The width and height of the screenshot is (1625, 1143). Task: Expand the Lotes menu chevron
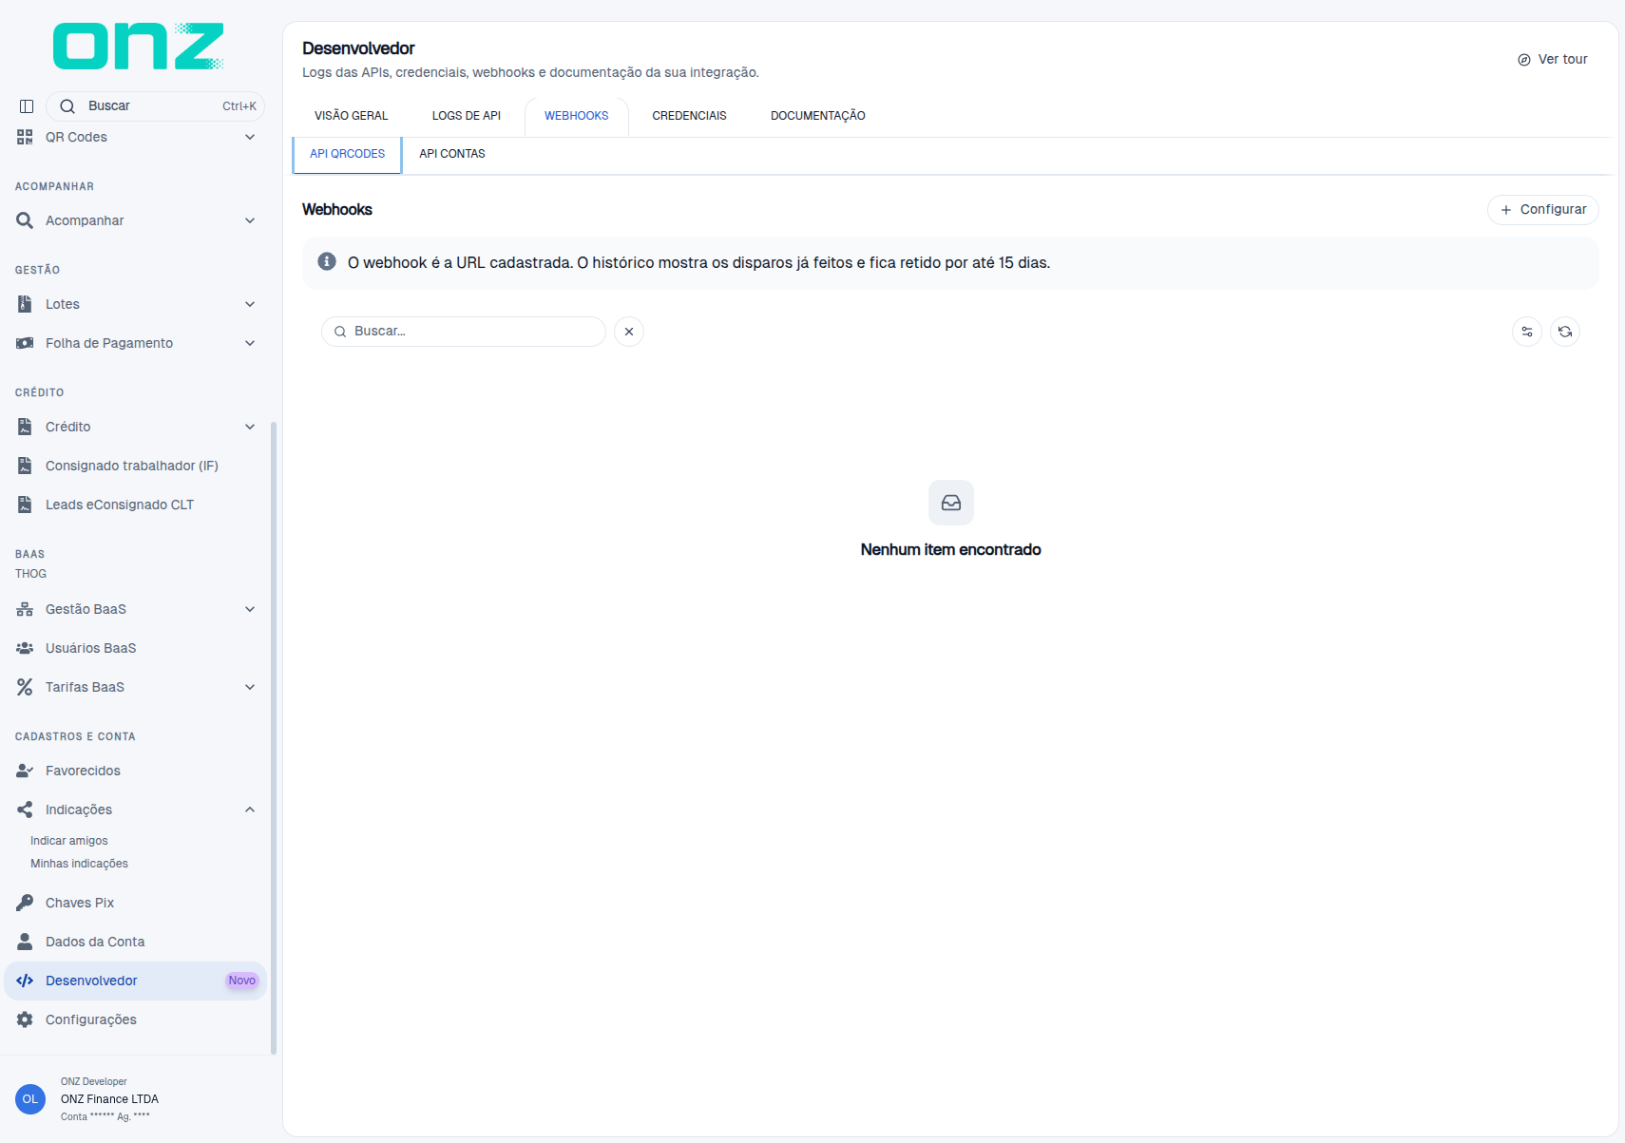(250, 304)
